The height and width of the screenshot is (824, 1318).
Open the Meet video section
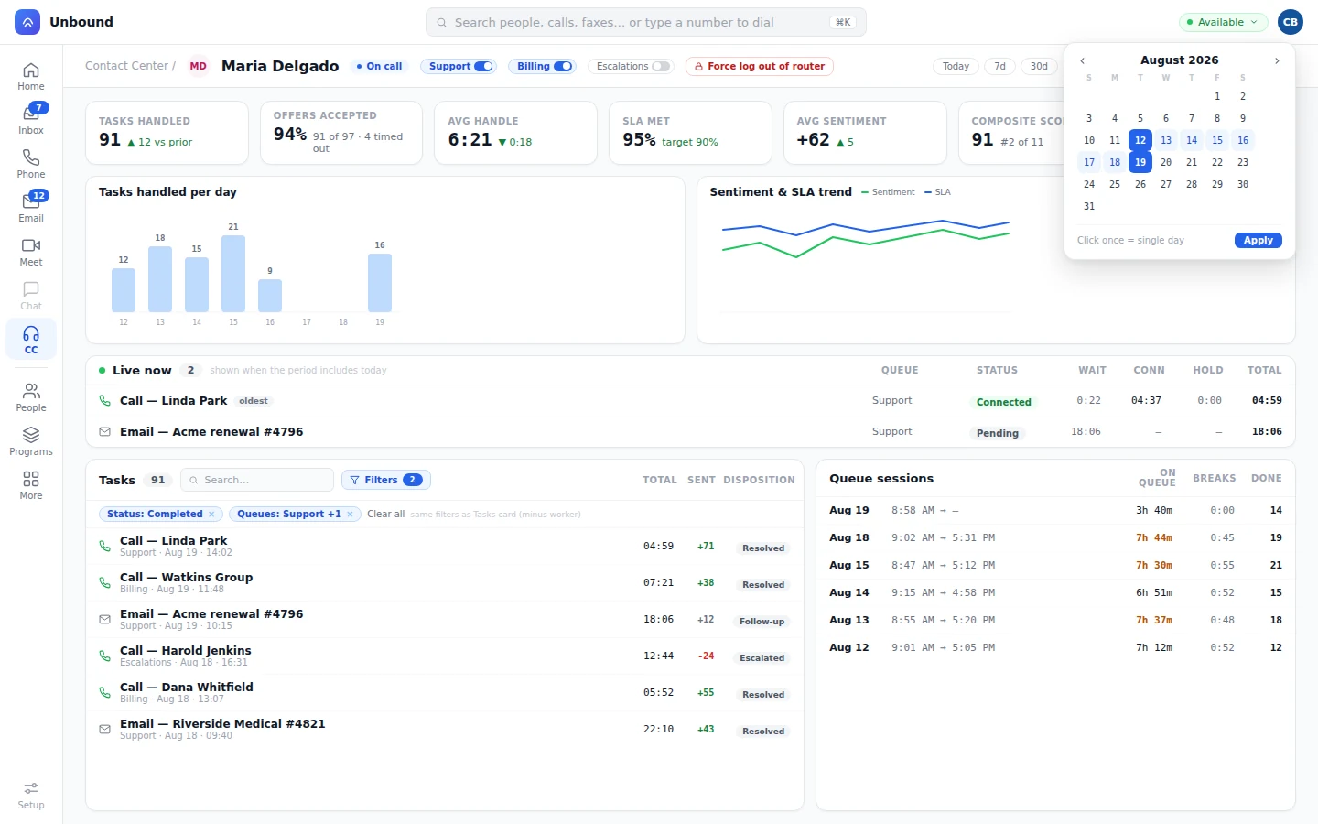coord(31,252)
